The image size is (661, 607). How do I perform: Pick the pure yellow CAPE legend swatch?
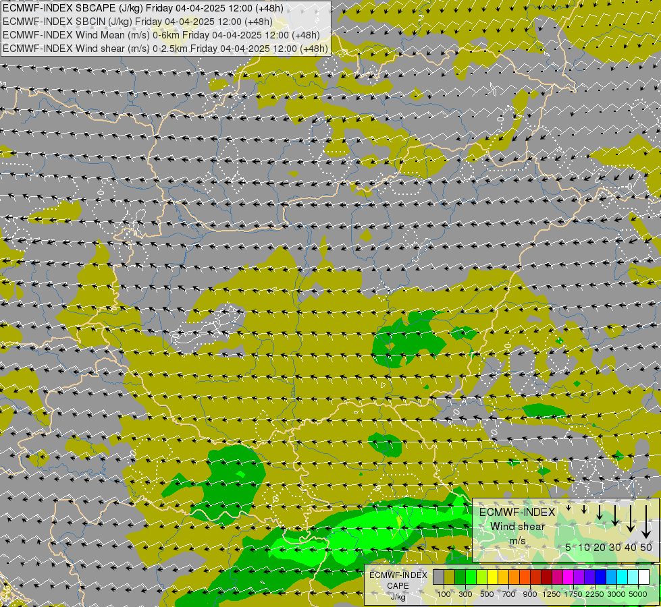493,577
